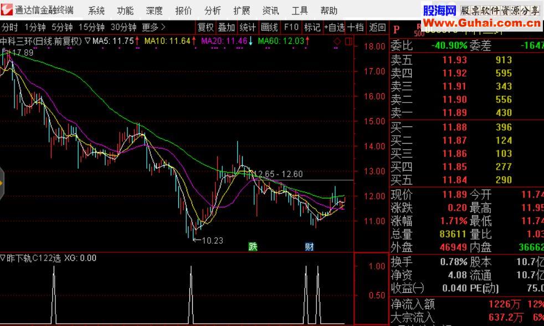
Task: Click the red split-window icon above chart
Action: tap(348, 42)
